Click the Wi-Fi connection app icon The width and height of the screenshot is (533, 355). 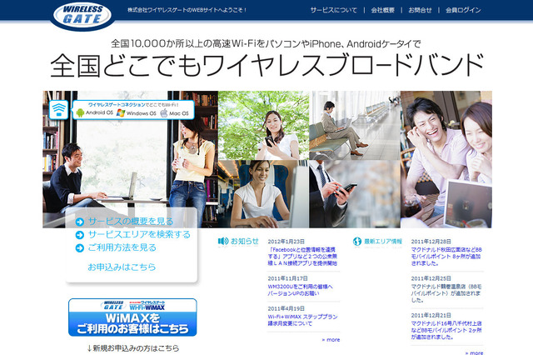pyautogui.click(x=59, y=110)
